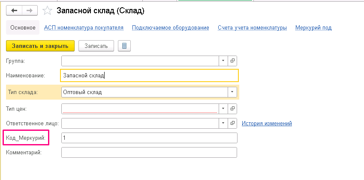Add to favorites with the star icon

[47, 11]
